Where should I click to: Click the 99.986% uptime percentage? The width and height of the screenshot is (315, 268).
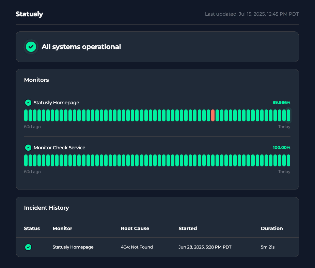[281, 103]
